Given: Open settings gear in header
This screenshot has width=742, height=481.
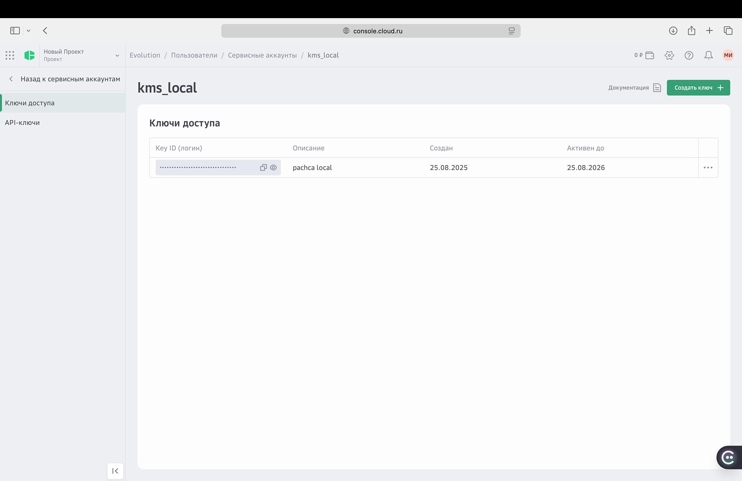Looking at the screenshot, I should coord(669,55).
